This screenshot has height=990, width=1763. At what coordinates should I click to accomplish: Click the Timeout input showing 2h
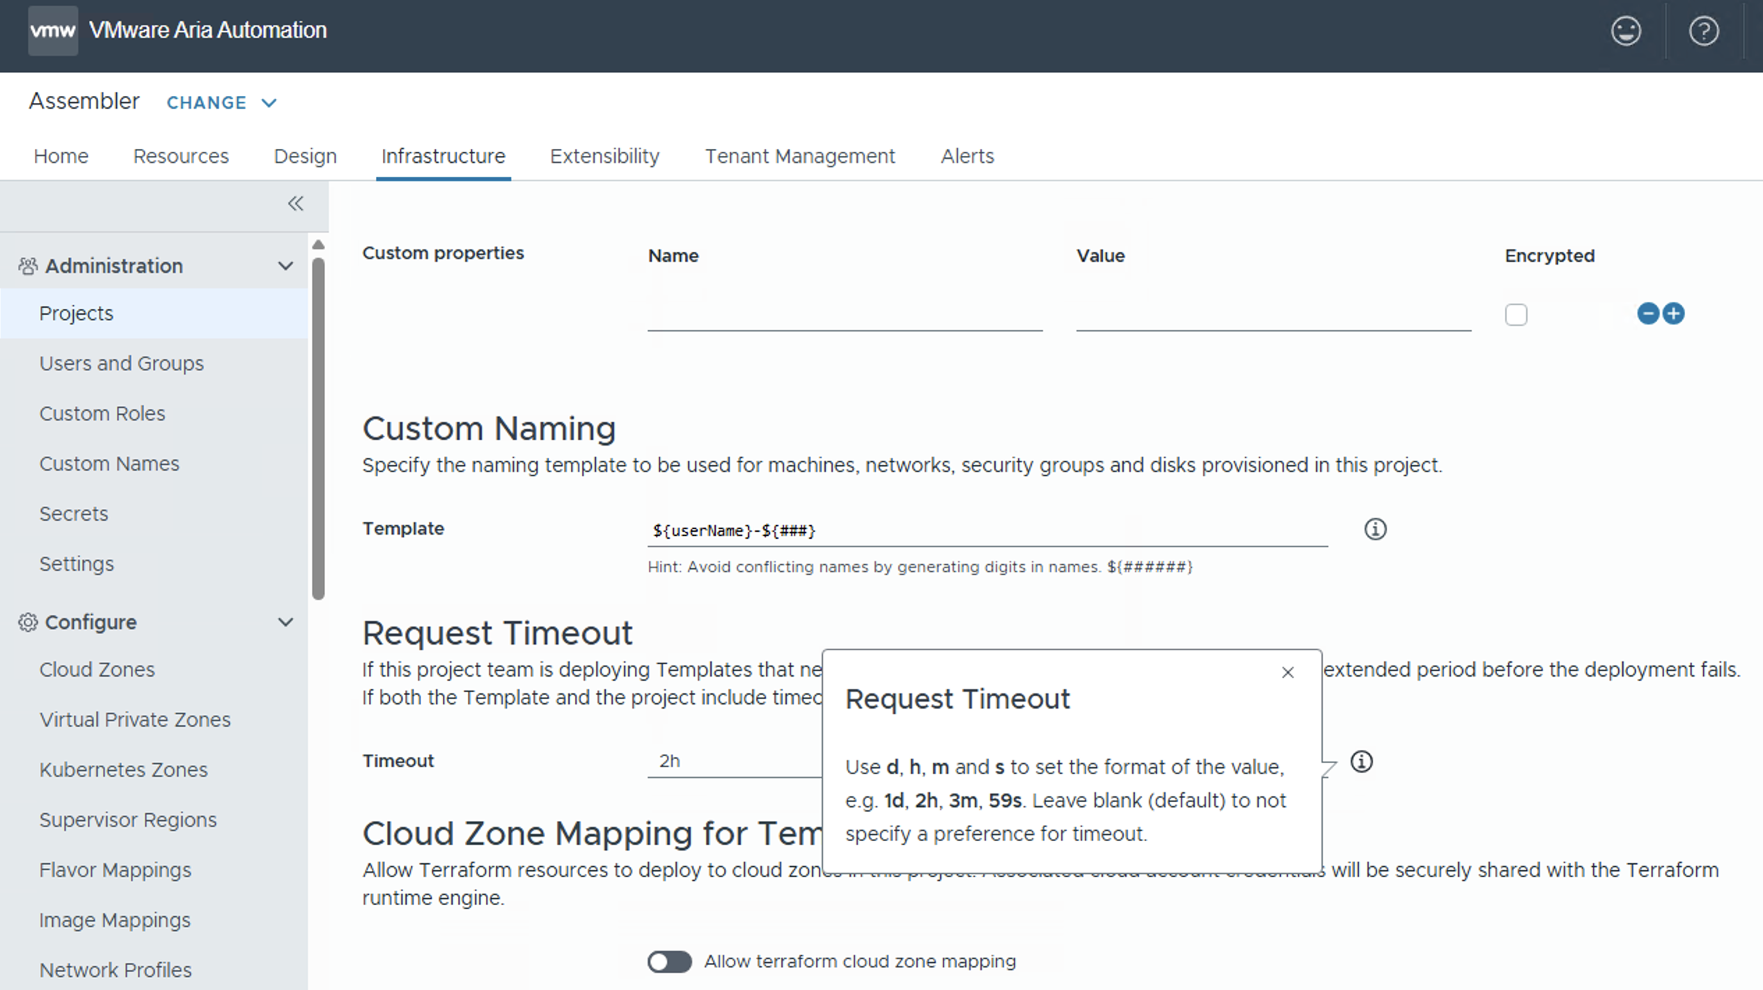pos(735,761)
